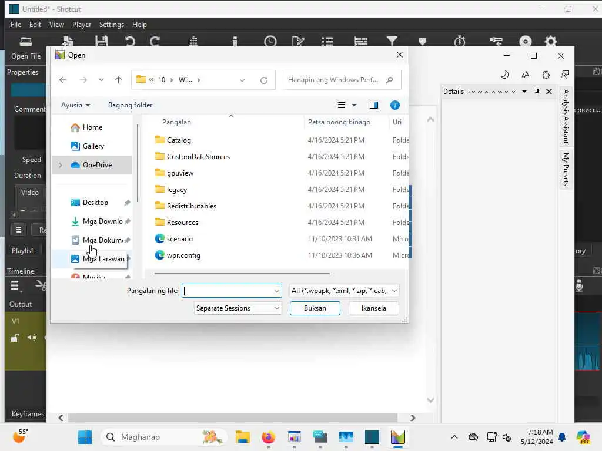This screenshot has height=451, width=602.
Task: Open the Filters funnel icon
Action: [x=392, y=41]
